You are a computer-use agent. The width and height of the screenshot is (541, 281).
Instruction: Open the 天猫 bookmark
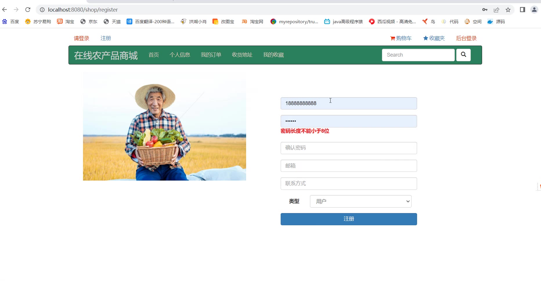[x=112, y=21]
